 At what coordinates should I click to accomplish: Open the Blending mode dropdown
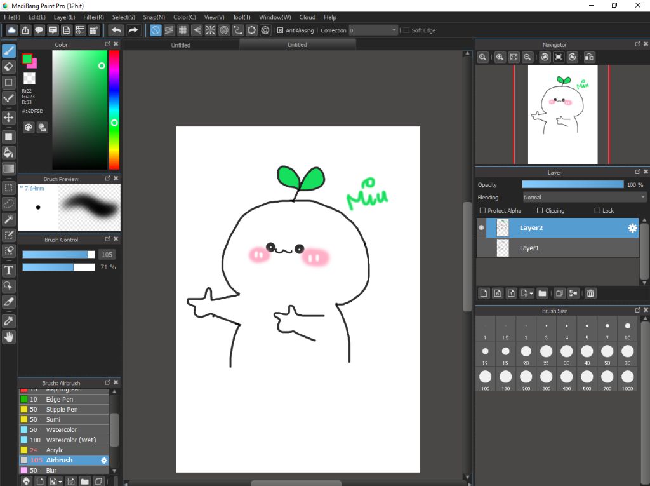tap(585, 198)
